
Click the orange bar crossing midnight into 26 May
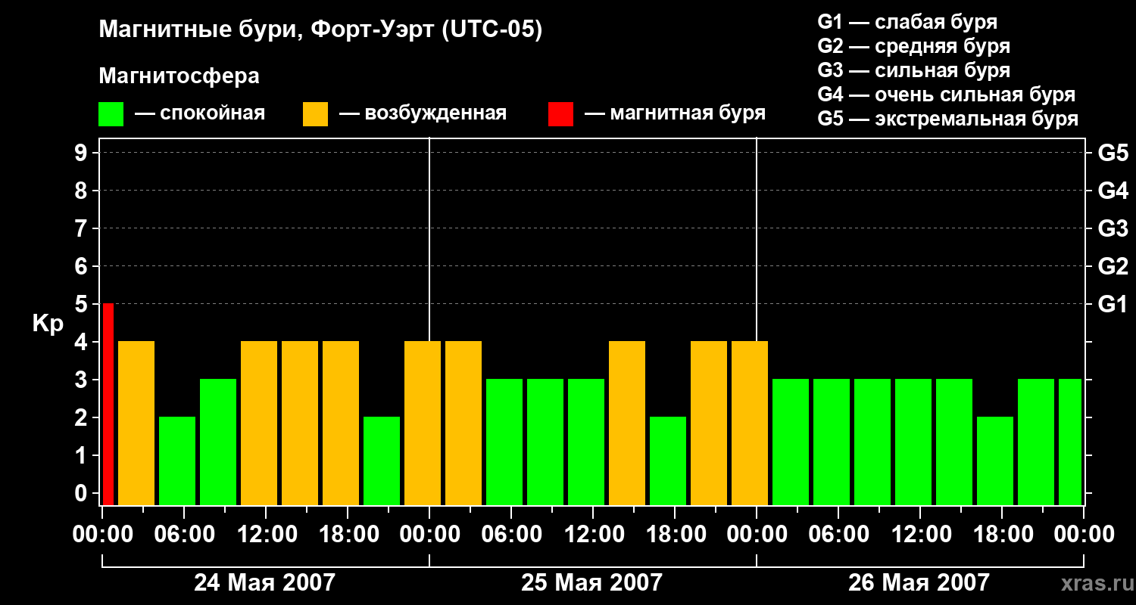750,423
